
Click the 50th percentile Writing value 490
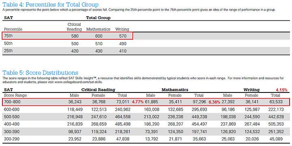[x=122, y=43]
